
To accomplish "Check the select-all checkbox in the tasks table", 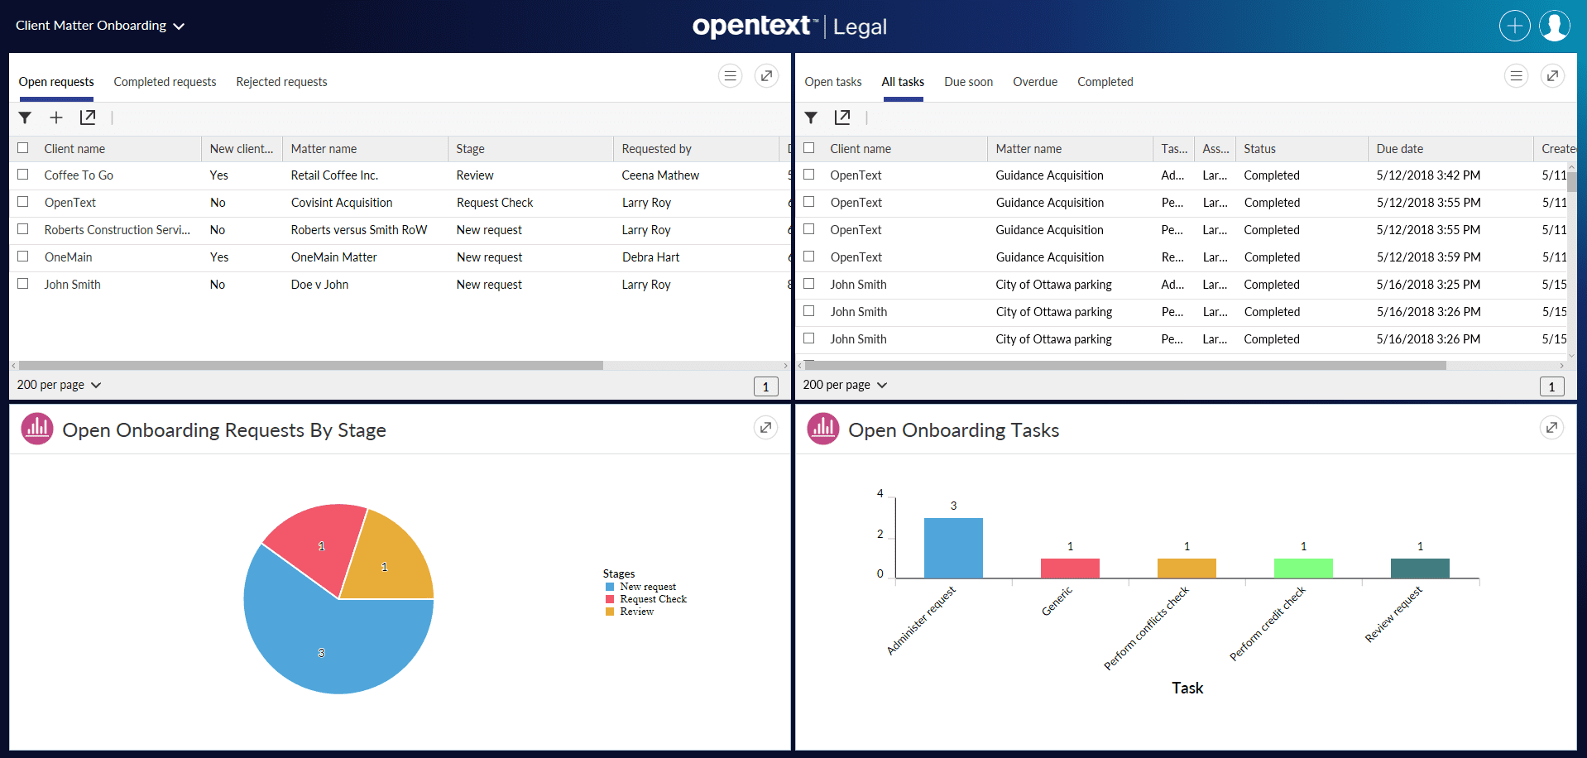I will 808,147.
